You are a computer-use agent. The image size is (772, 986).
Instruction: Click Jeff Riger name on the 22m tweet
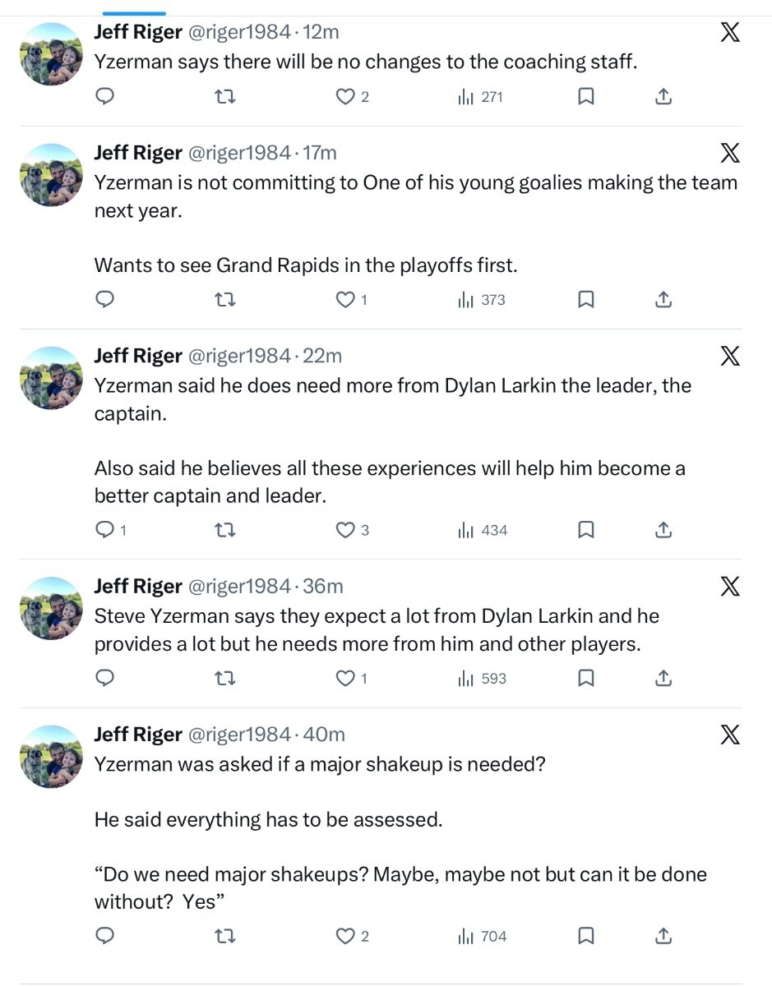[138, 356]
